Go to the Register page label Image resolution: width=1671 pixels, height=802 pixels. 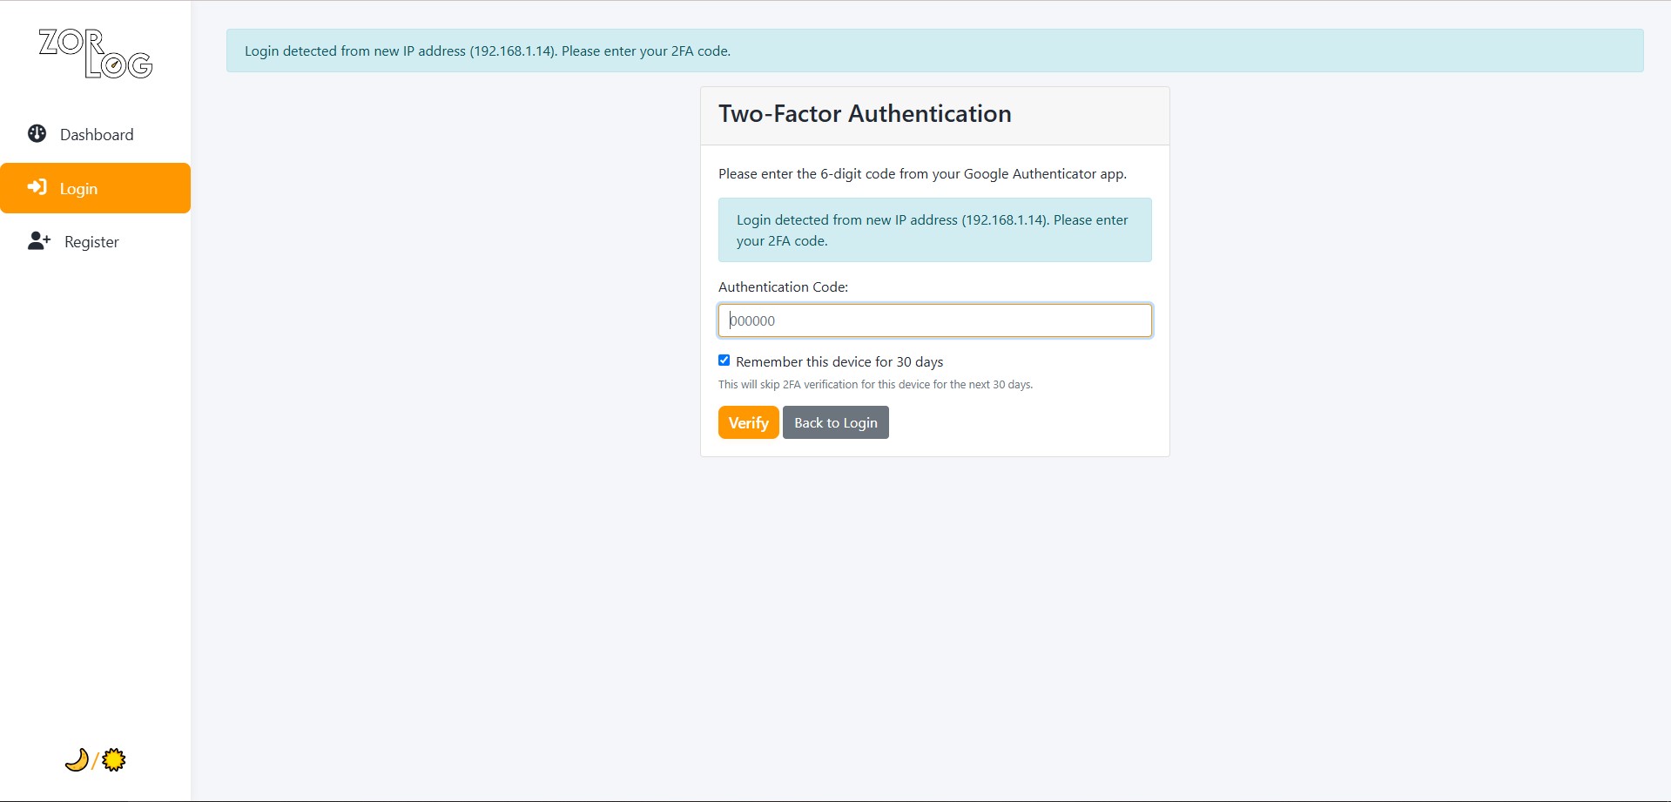pyautogui.click(x=91, y=242)
